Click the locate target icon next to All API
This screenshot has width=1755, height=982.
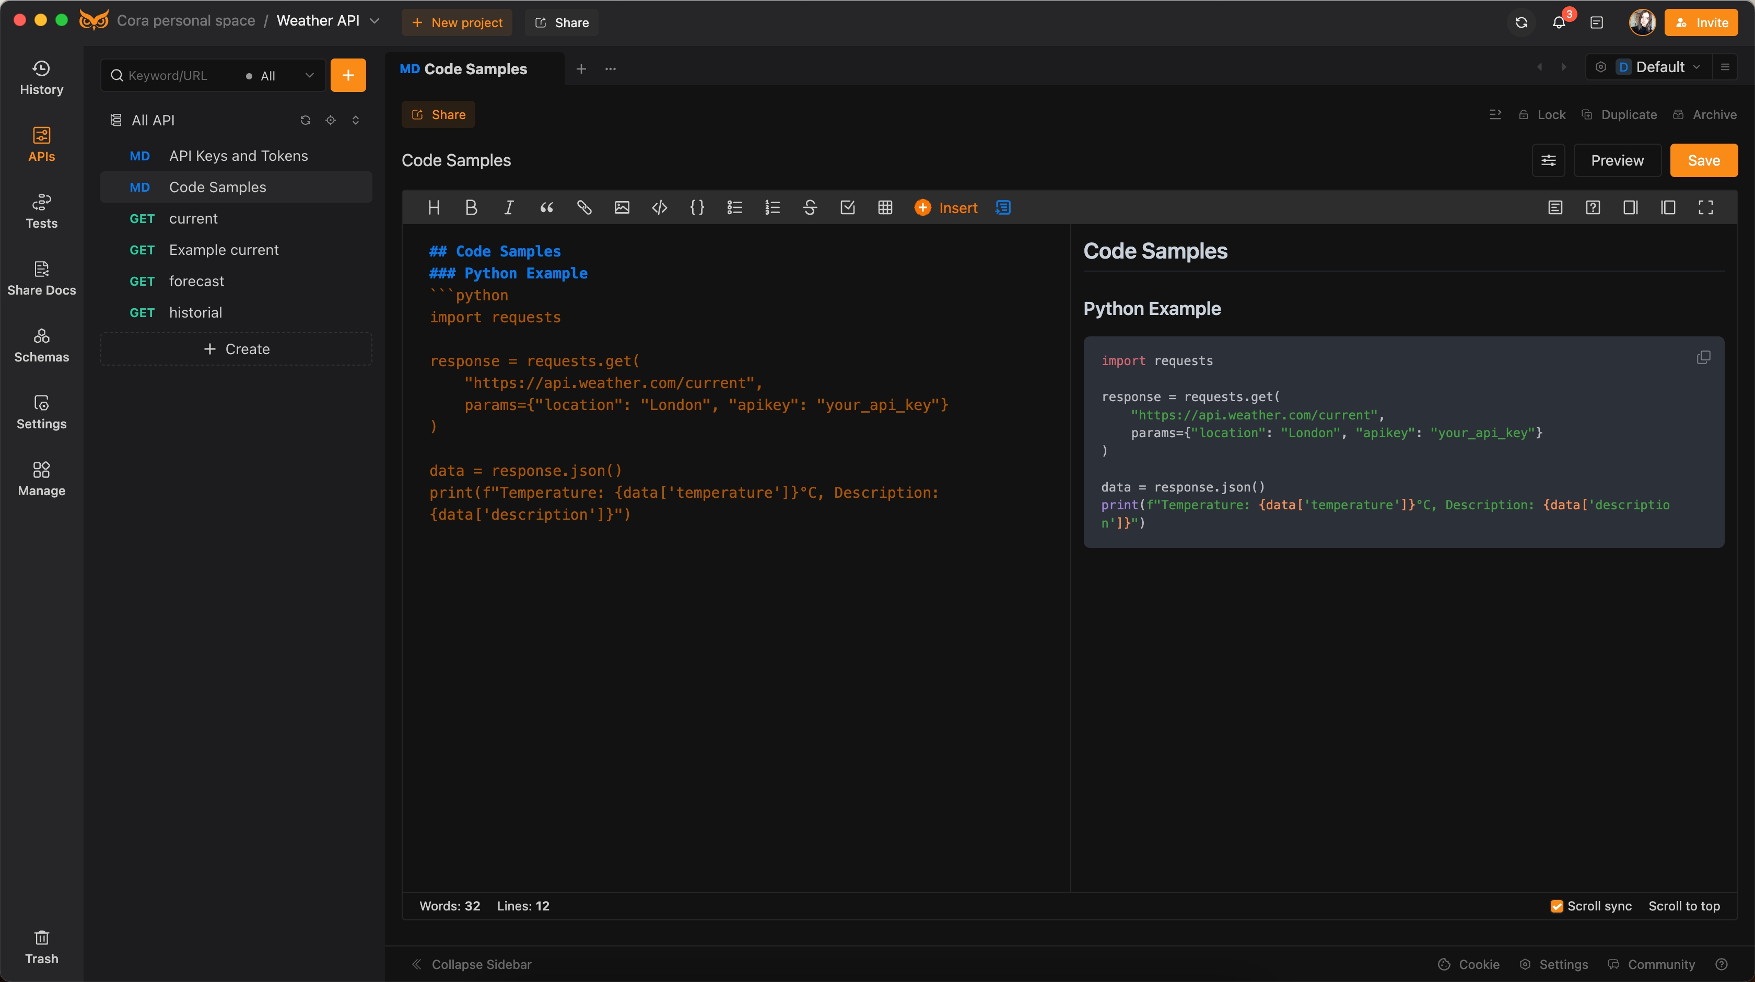pos(331,120)
